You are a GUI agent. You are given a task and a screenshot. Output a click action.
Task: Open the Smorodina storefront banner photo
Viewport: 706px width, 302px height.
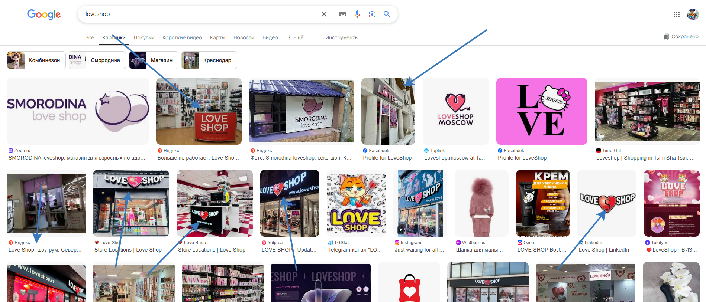click(x=302, y=111)
